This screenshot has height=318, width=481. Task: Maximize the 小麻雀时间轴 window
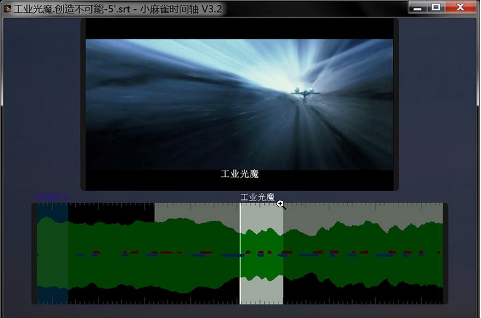click(436, 7)
